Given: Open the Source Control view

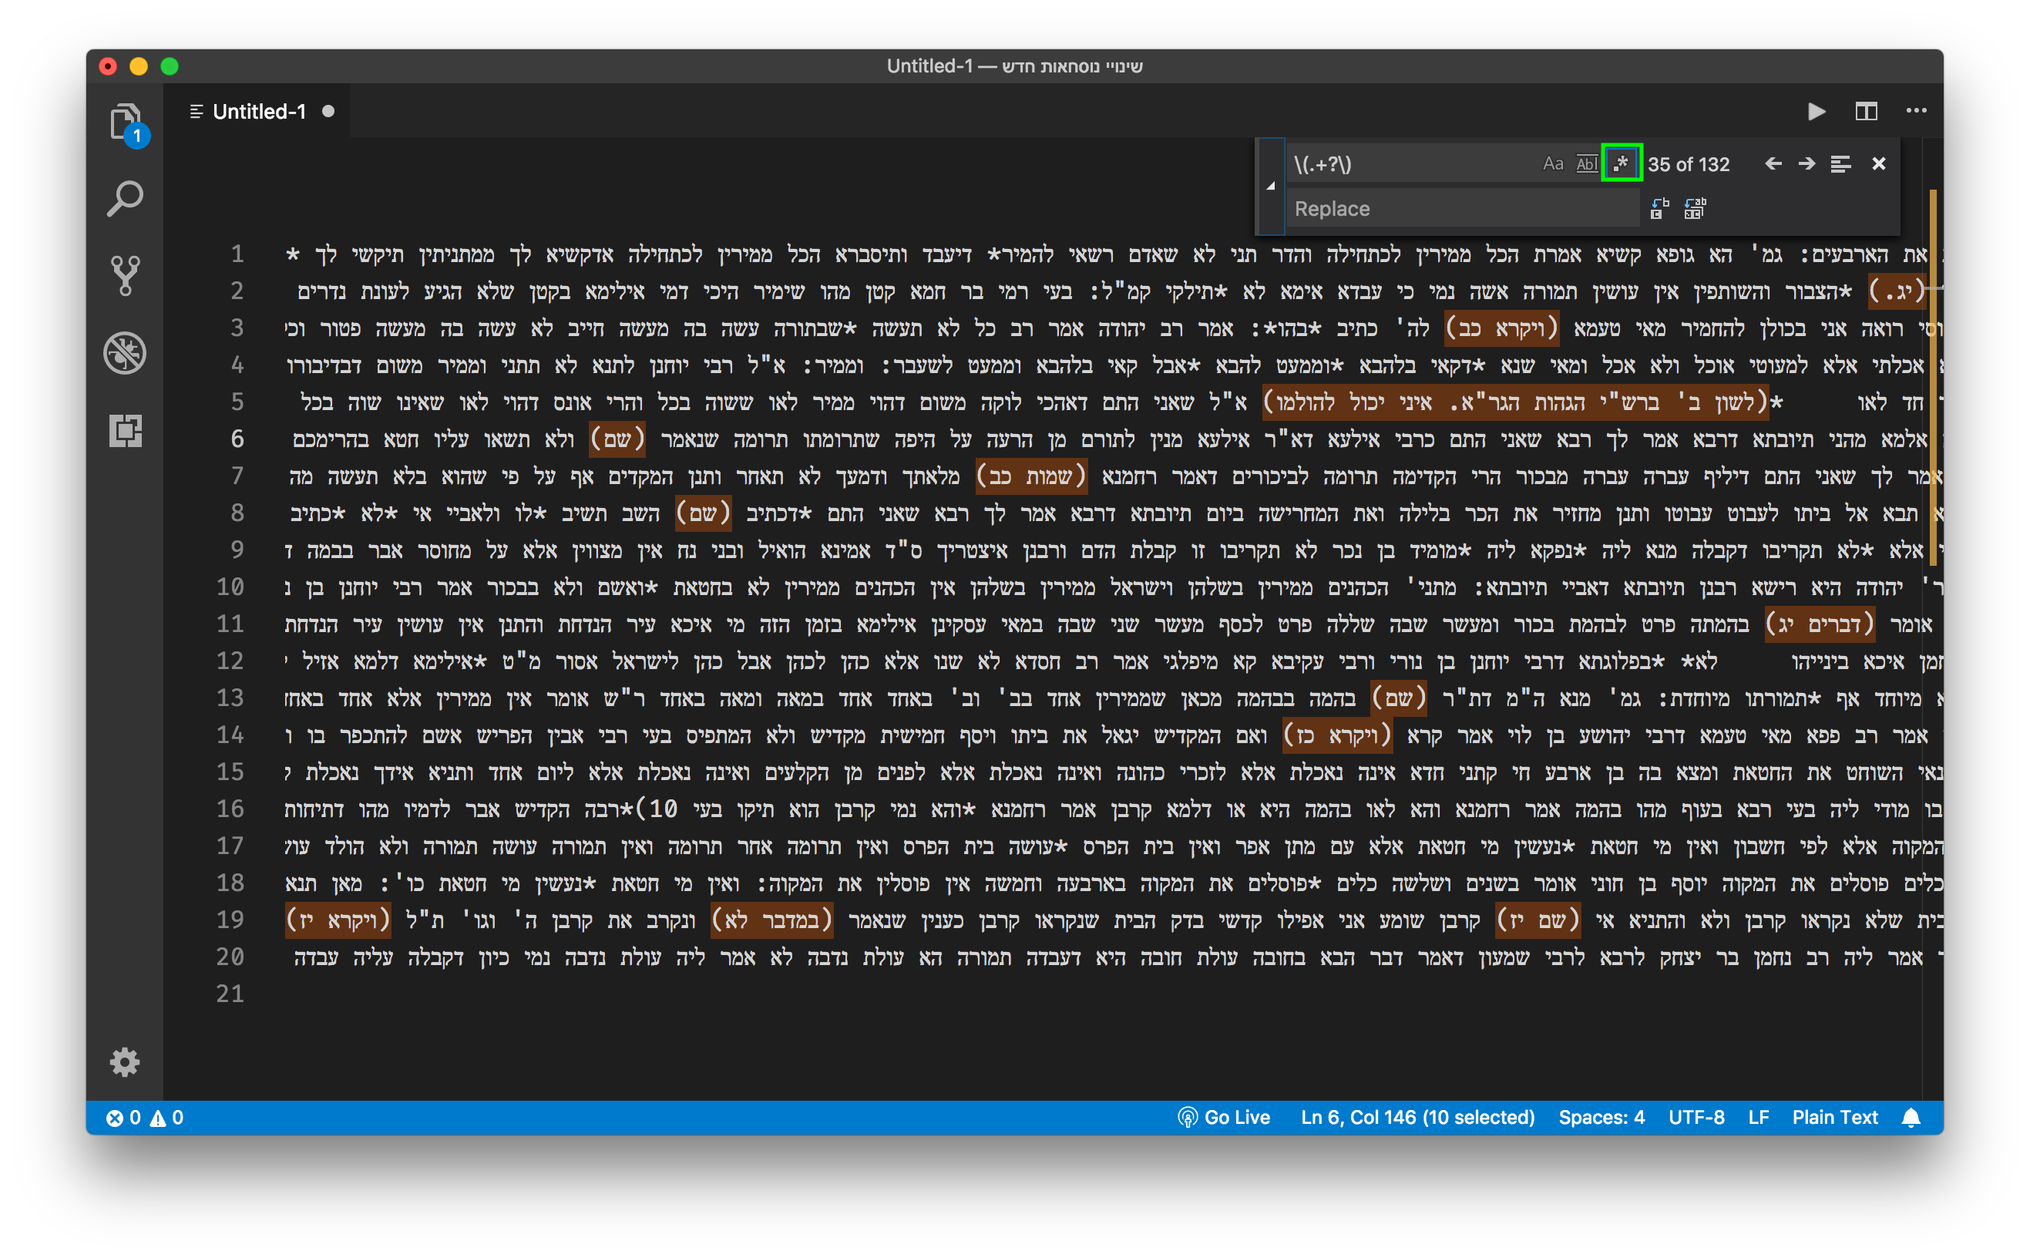Looking at the screenshot, I should click(125, 274).
